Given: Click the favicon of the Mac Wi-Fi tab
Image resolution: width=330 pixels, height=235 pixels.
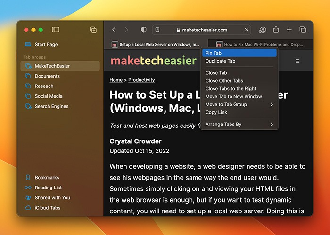Looking at the screenshot, I should pos(219,44).
